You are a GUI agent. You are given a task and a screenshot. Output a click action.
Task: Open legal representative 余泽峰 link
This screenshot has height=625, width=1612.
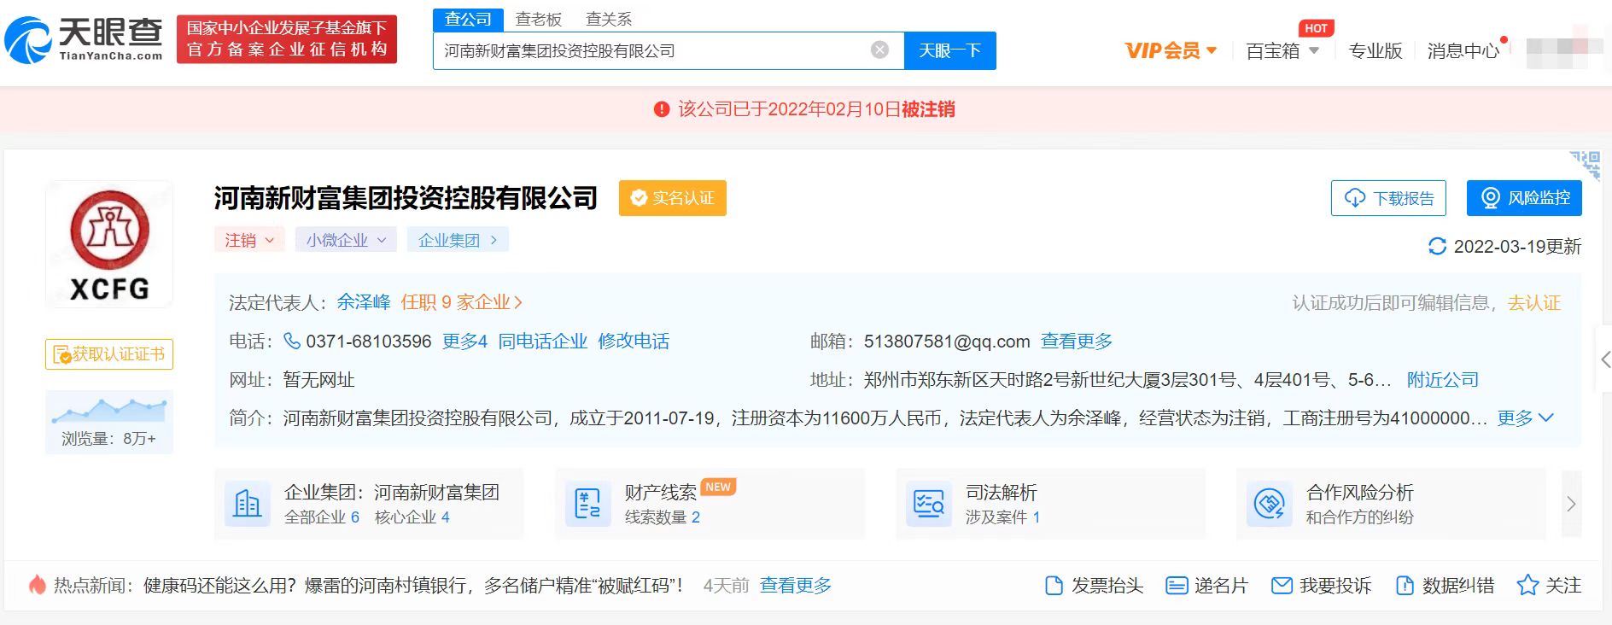pyautogui.click(x=363, y=302)
